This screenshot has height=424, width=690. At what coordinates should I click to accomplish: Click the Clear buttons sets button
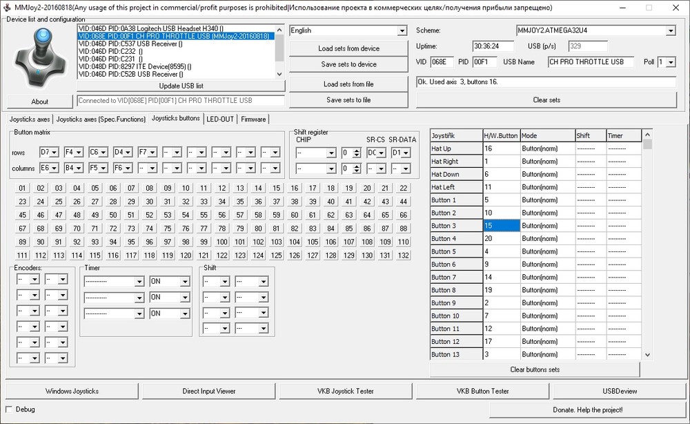(535, 369)
